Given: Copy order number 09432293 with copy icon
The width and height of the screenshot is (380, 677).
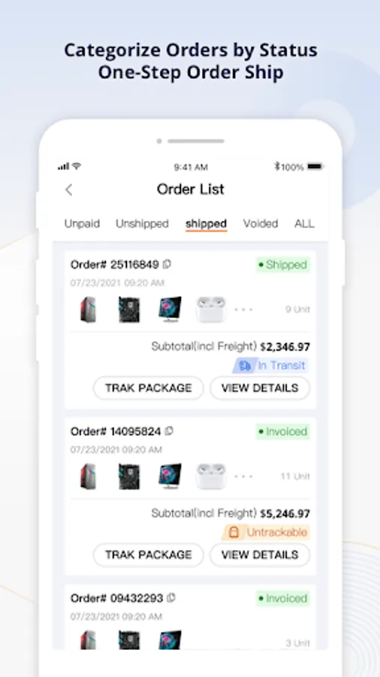Looking at the screenshot, I should click(x=171, y=597).
